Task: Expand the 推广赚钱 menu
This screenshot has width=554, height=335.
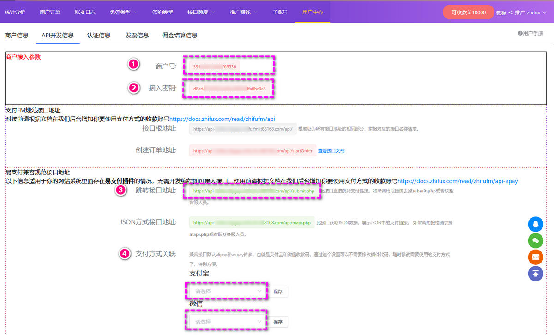Action: point(243,12)
